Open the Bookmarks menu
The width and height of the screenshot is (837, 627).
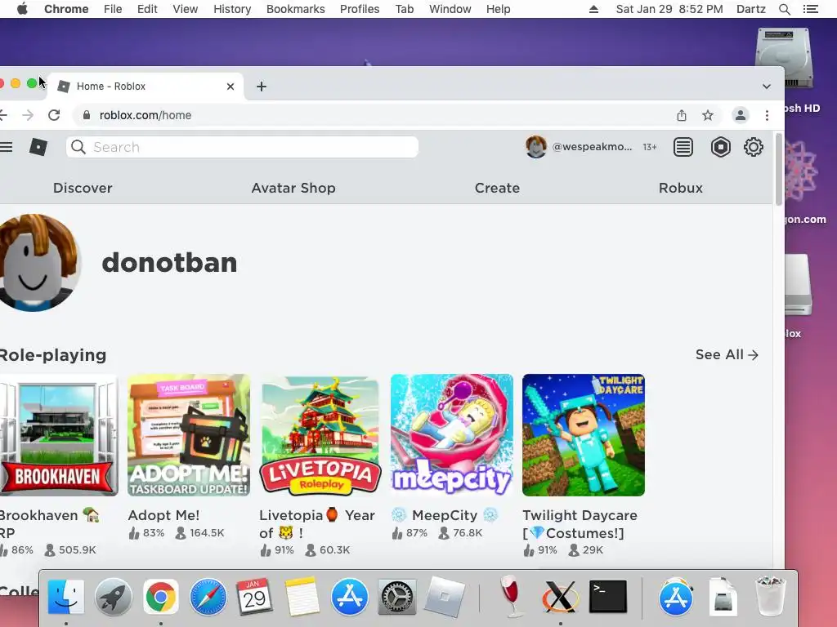coord(295,9)
